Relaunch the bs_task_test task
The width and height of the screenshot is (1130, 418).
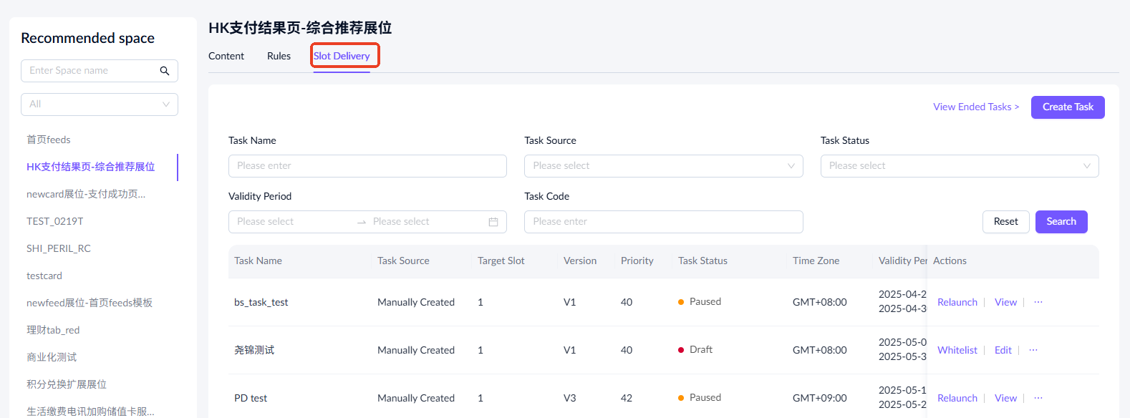[957, 302]
